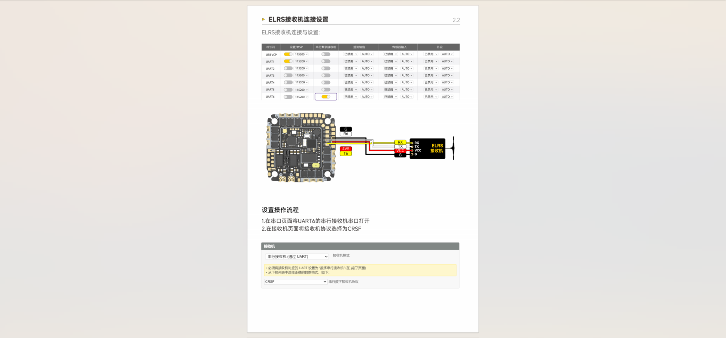726x338 pixels.
Task: Open the 串行接收机 (通过 UART) mode dropdown
Action: 297,257
